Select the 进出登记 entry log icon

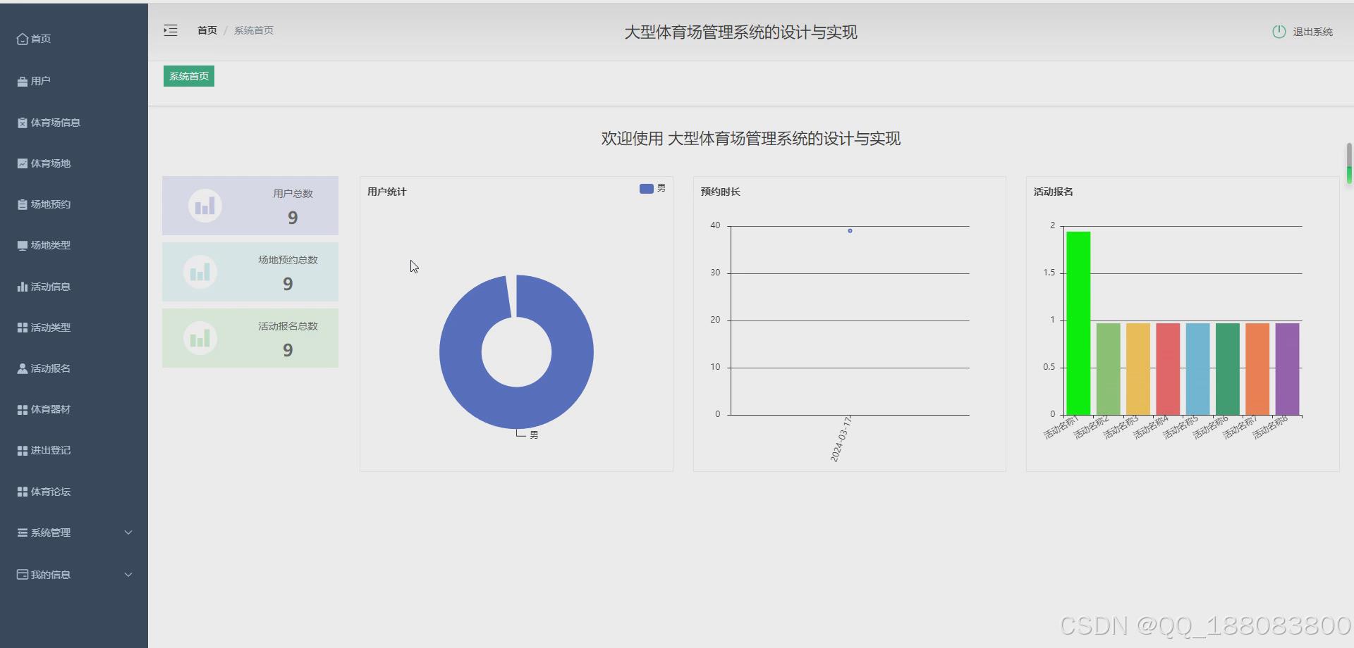(21, 450)
